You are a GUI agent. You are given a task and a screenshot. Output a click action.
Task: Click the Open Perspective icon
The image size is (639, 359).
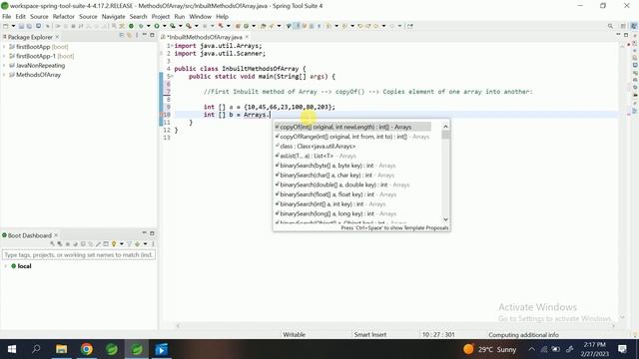click(623, 26)
